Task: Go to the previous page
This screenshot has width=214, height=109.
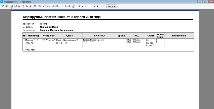Action: (x=82, y=6)
